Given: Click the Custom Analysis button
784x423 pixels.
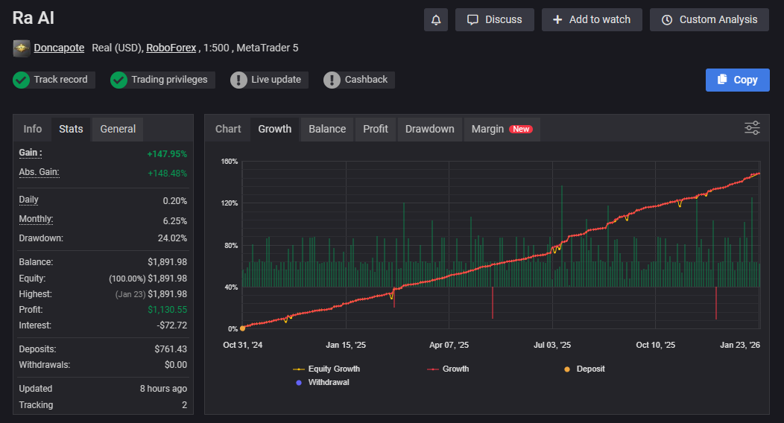Looking at the screenshot, I should pos(709,20).
